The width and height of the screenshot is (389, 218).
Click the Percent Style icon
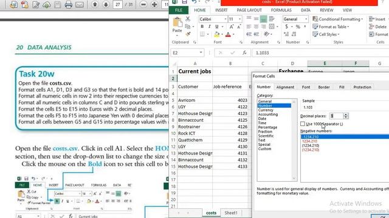pos(298,27)
